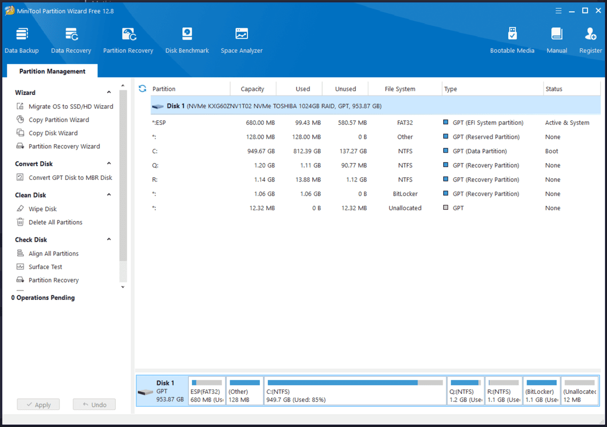
Task: Select the Disk 1 header row
Action: click(x=376, y=106)
